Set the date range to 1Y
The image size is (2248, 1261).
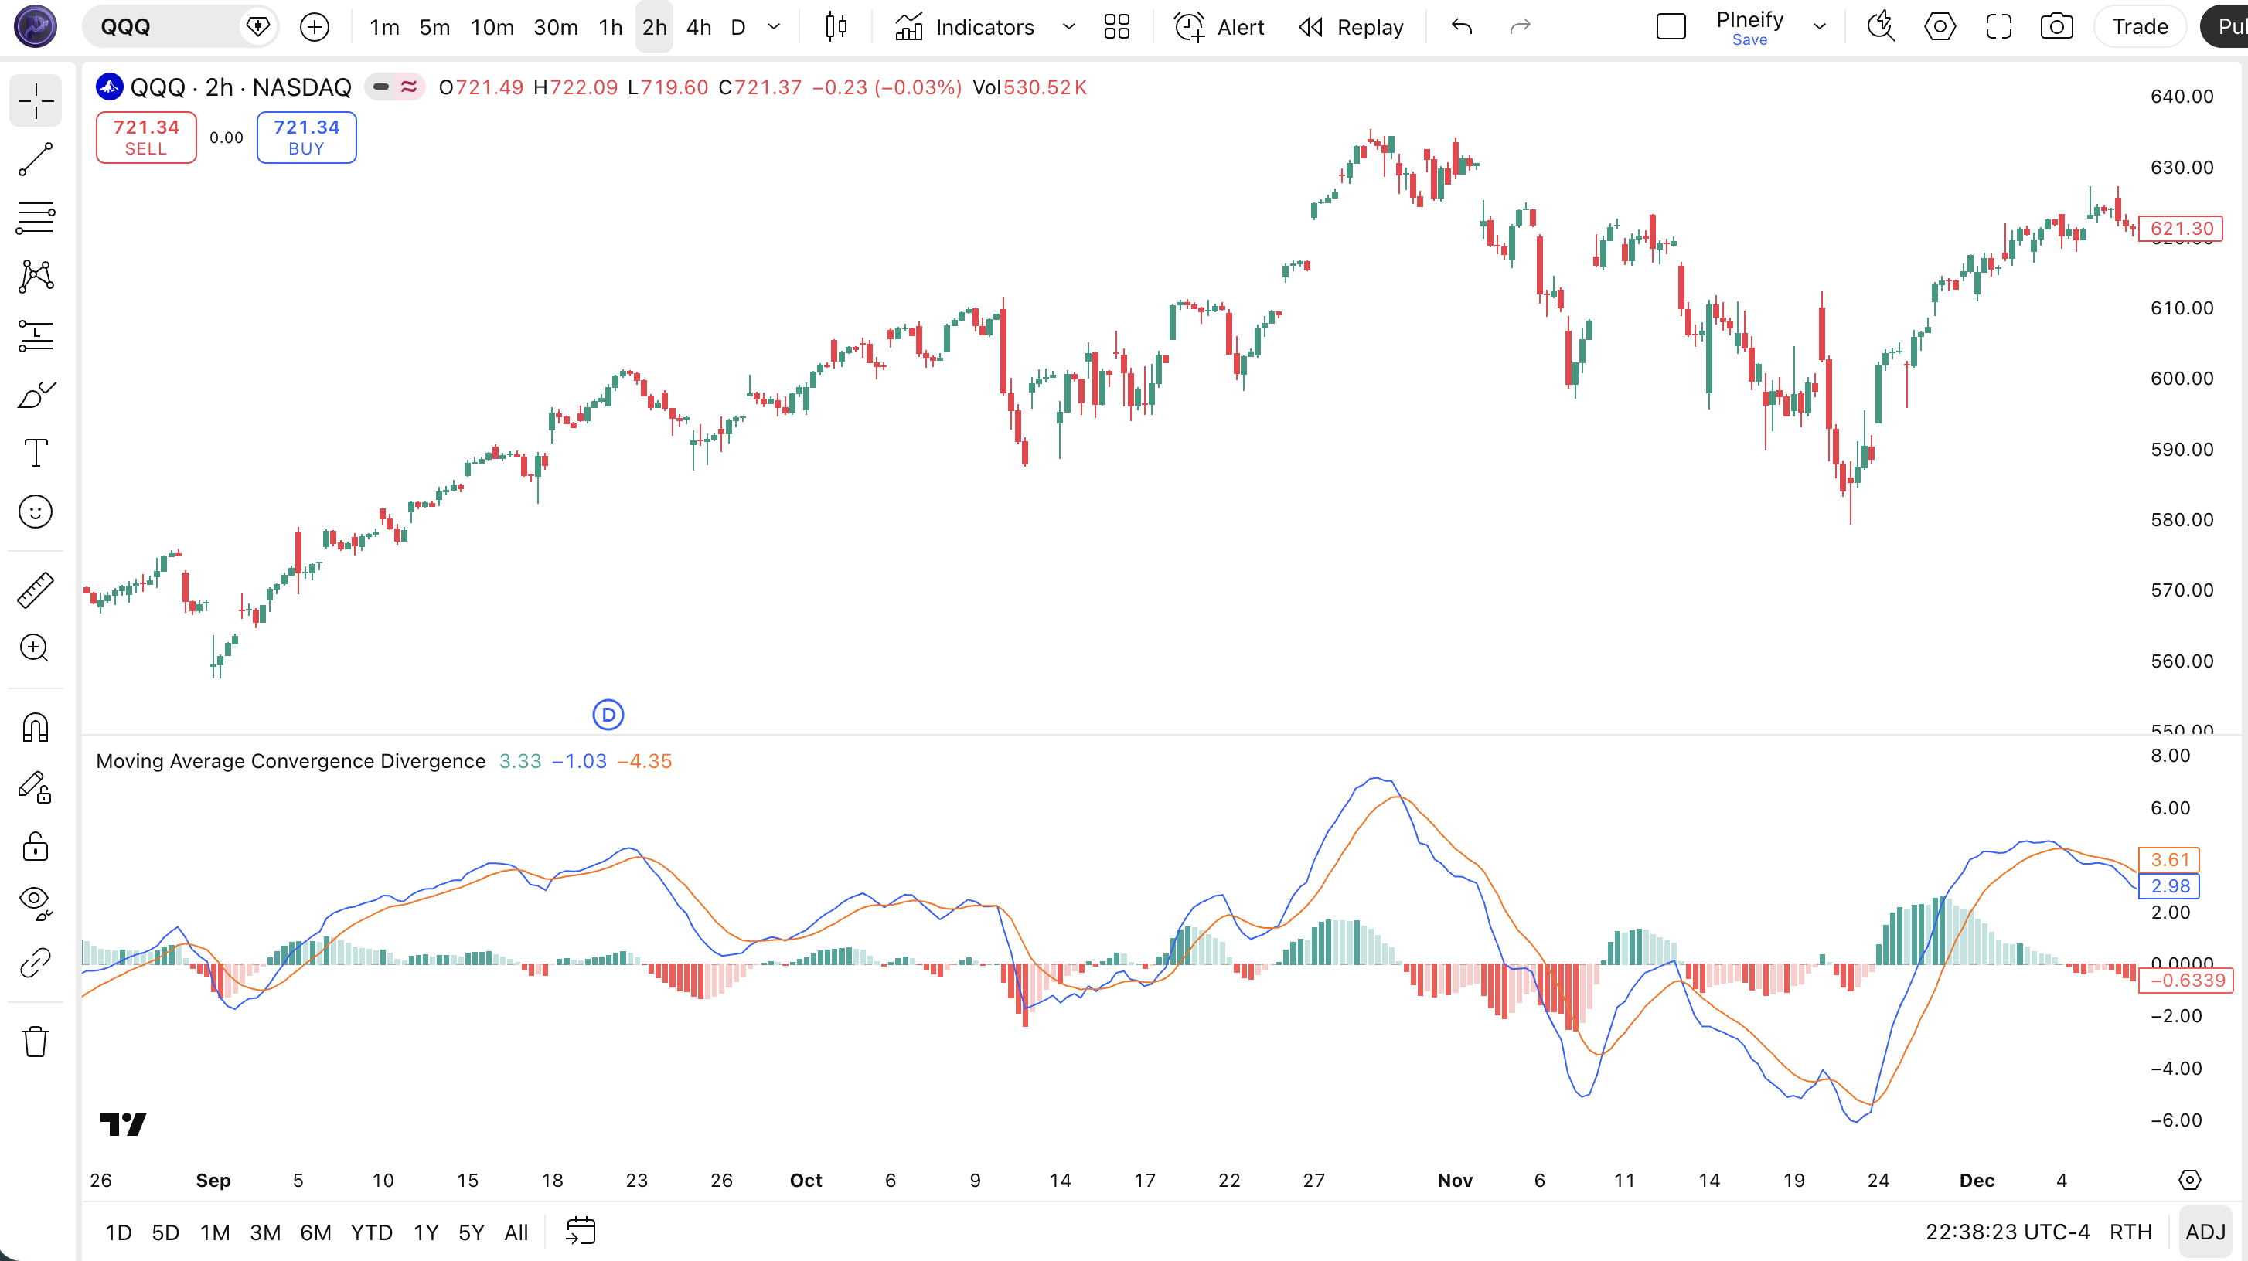[426, 1232]
